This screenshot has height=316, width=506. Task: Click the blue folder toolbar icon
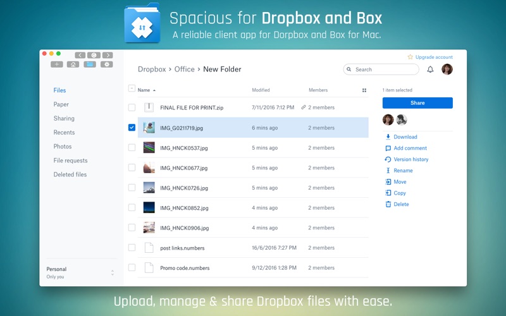[x=90, y=64]
